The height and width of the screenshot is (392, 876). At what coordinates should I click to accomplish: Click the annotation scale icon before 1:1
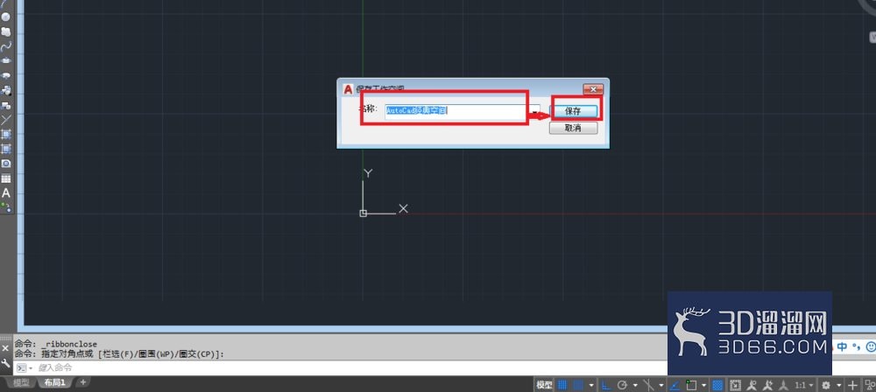click(x=784, y=385)
